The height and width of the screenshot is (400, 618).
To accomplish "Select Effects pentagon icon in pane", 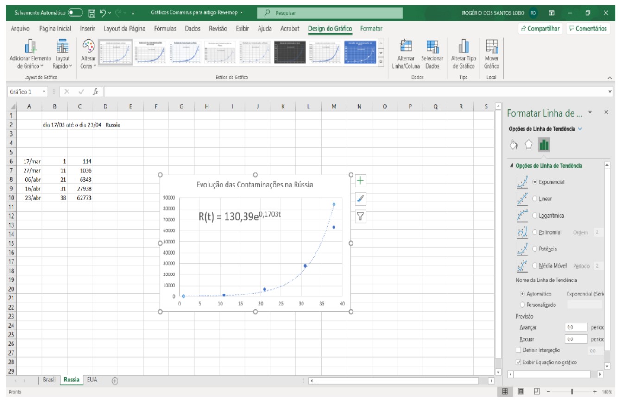I will (x=528, y=145).
